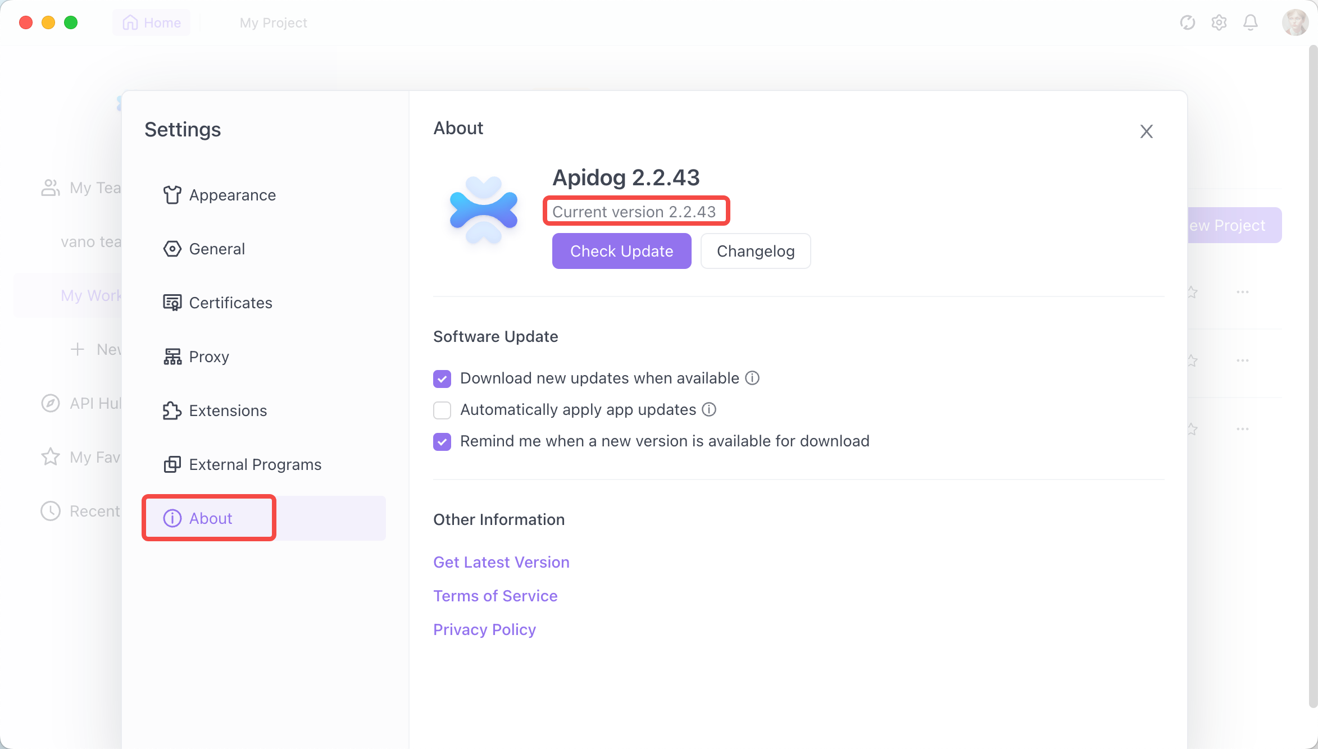The width and height of the screenshot is (1318, 749).
Task: Open notifications bell icon
Action: coord(1250,22)
